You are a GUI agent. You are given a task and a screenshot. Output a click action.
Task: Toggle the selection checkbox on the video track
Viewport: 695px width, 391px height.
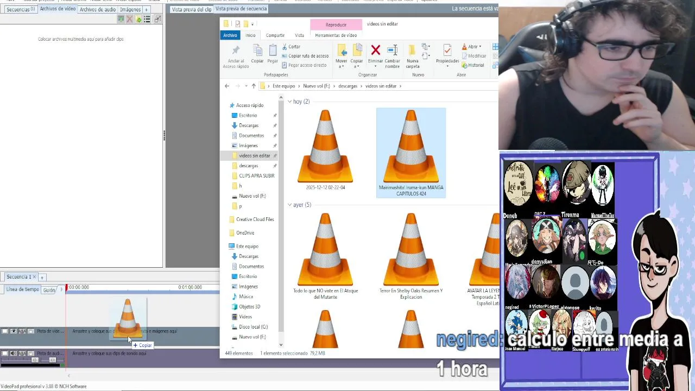[5, 331]
